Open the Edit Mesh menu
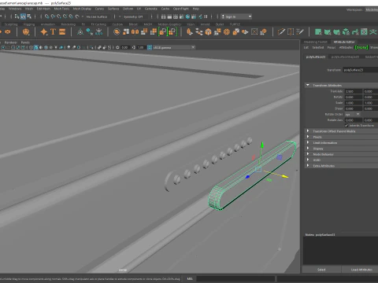The image size is (378, 283). click(x=43, y=9)
